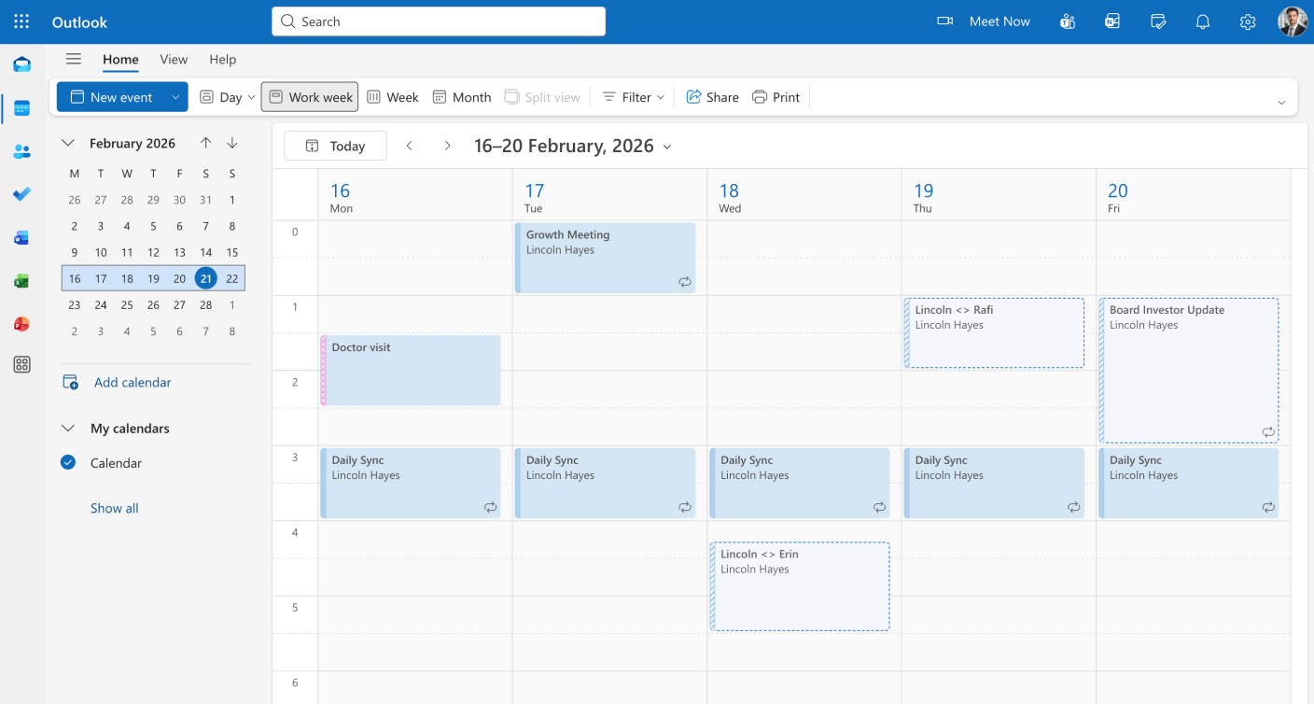This screenshot has width=1314, height=704.
Task: Open Microsoft Teams from the top bar
Action: (1067, 21)
